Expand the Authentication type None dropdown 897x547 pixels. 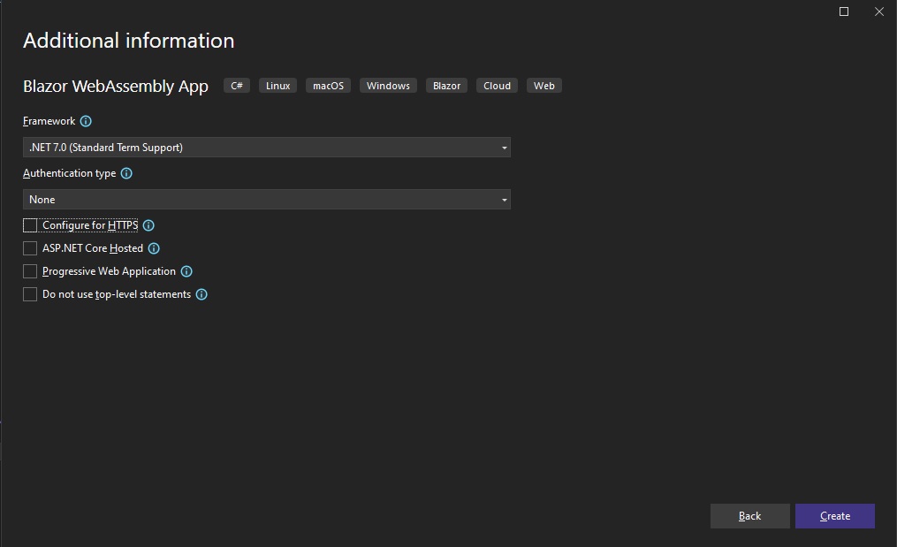(x=267, y=200)
